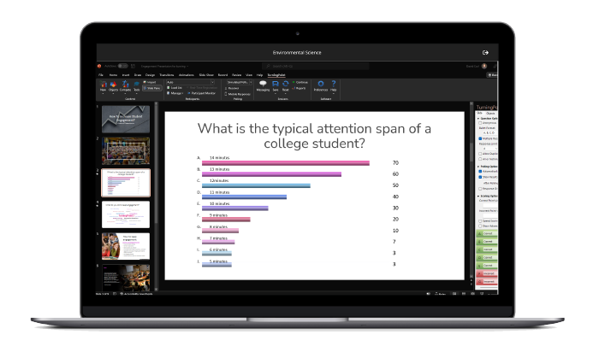The image size is (593, 352).
Task: Open the Preferences gear icon
Action: 321,85
